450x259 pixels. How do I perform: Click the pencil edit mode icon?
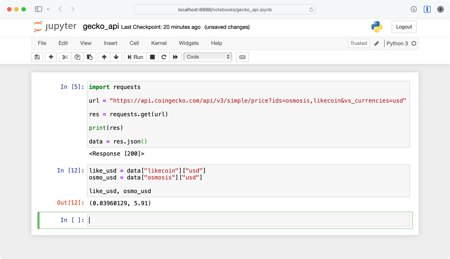point(377,43)
